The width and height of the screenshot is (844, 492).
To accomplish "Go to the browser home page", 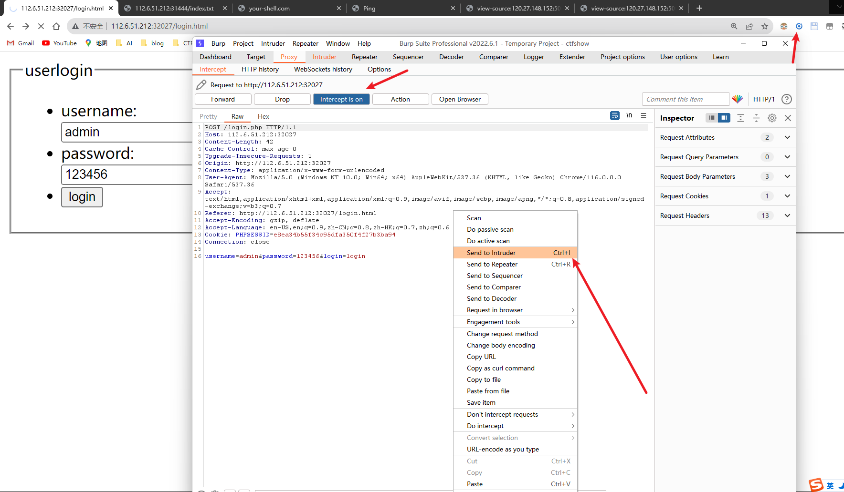I will [x=56, y=26].
